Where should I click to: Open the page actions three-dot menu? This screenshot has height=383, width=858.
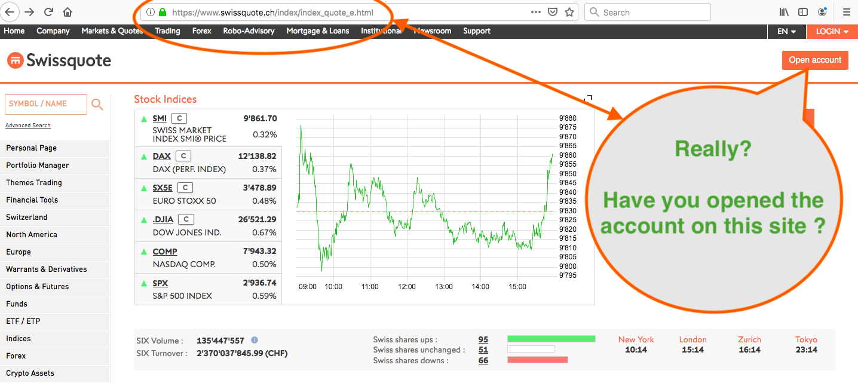536,12
